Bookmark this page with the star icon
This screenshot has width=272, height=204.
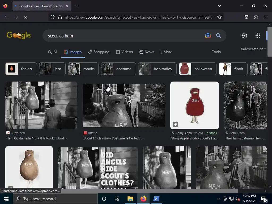click(x=219, y=17)
